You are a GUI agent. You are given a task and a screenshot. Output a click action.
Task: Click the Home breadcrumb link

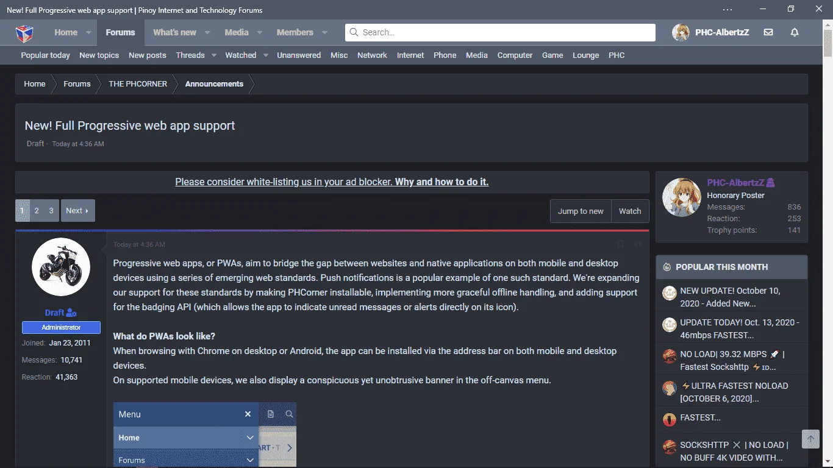[x=35, y=84]
